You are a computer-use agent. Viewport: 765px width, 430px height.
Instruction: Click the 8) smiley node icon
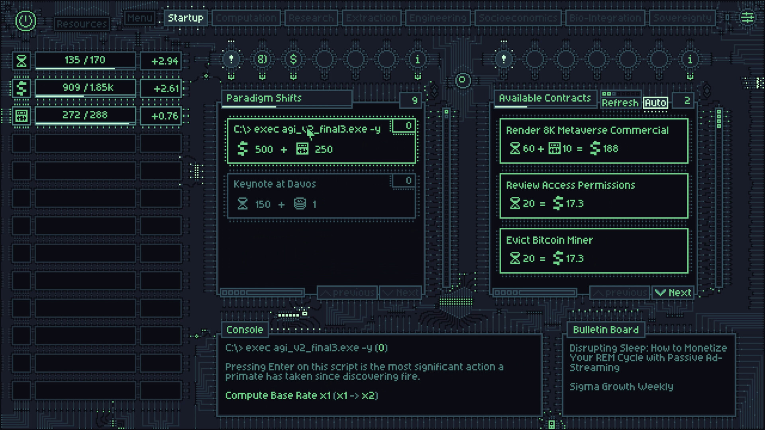click(x=262, y=59)
